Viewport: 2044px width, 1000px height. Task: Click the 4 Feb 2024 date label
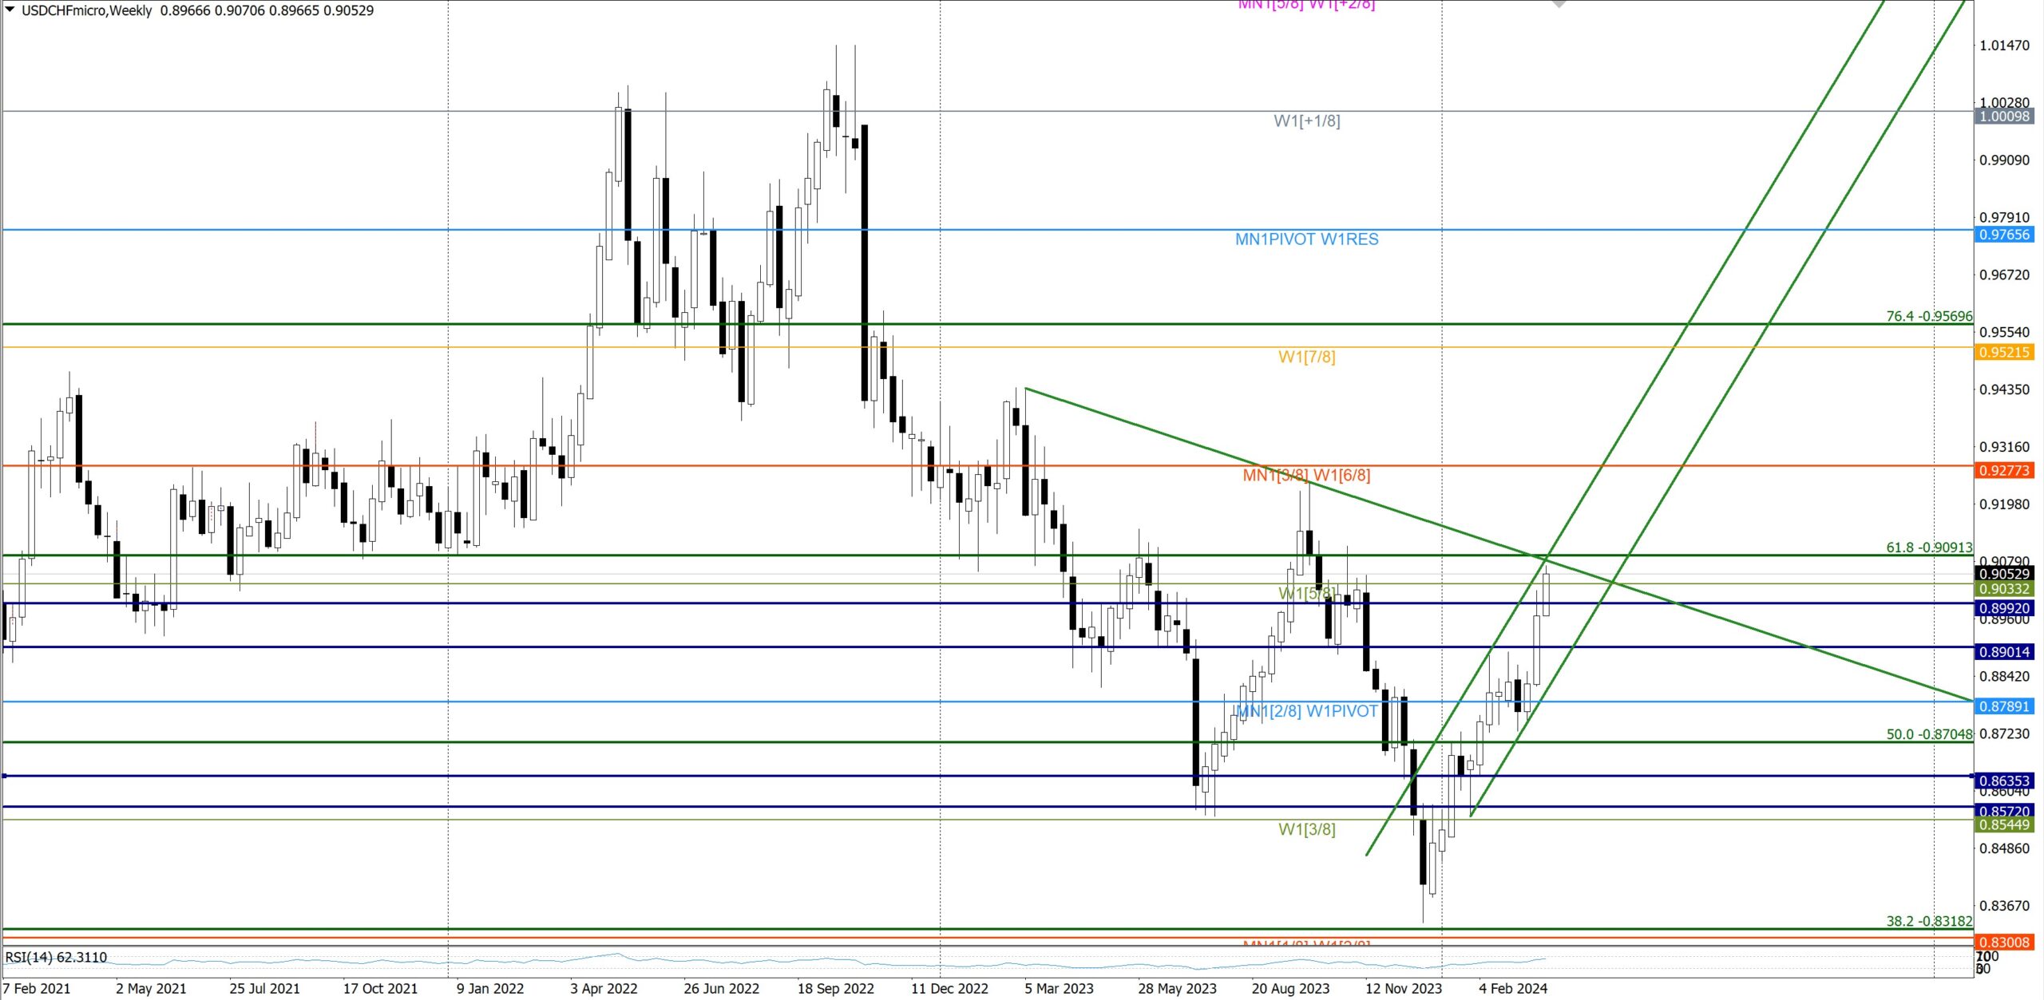coord(1512,988)
